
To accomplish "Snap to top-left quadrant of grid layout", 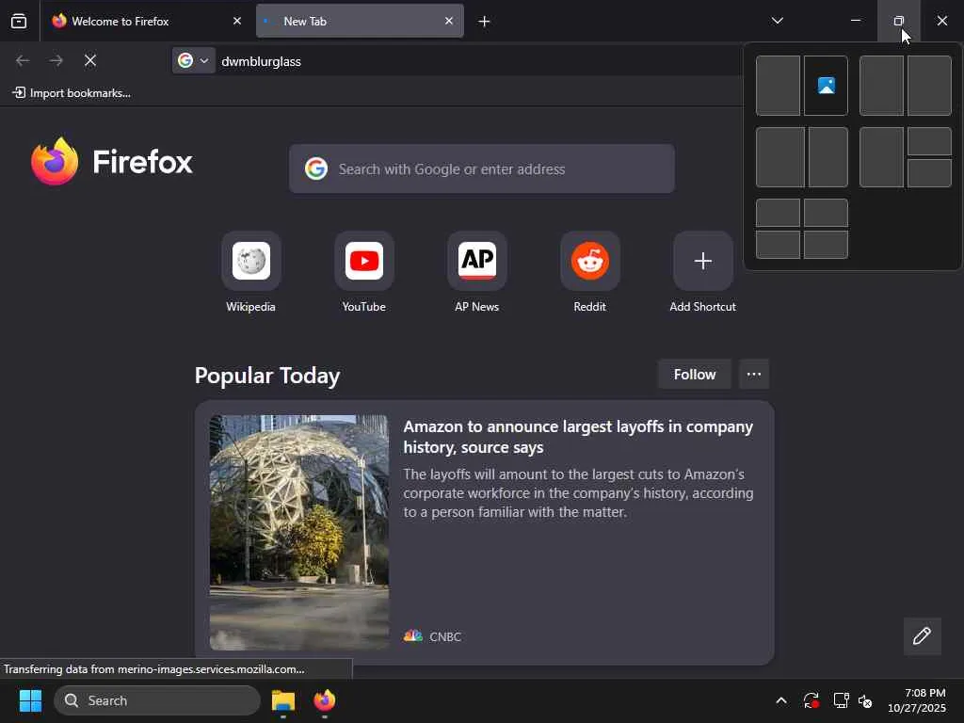I will [778, 213].
